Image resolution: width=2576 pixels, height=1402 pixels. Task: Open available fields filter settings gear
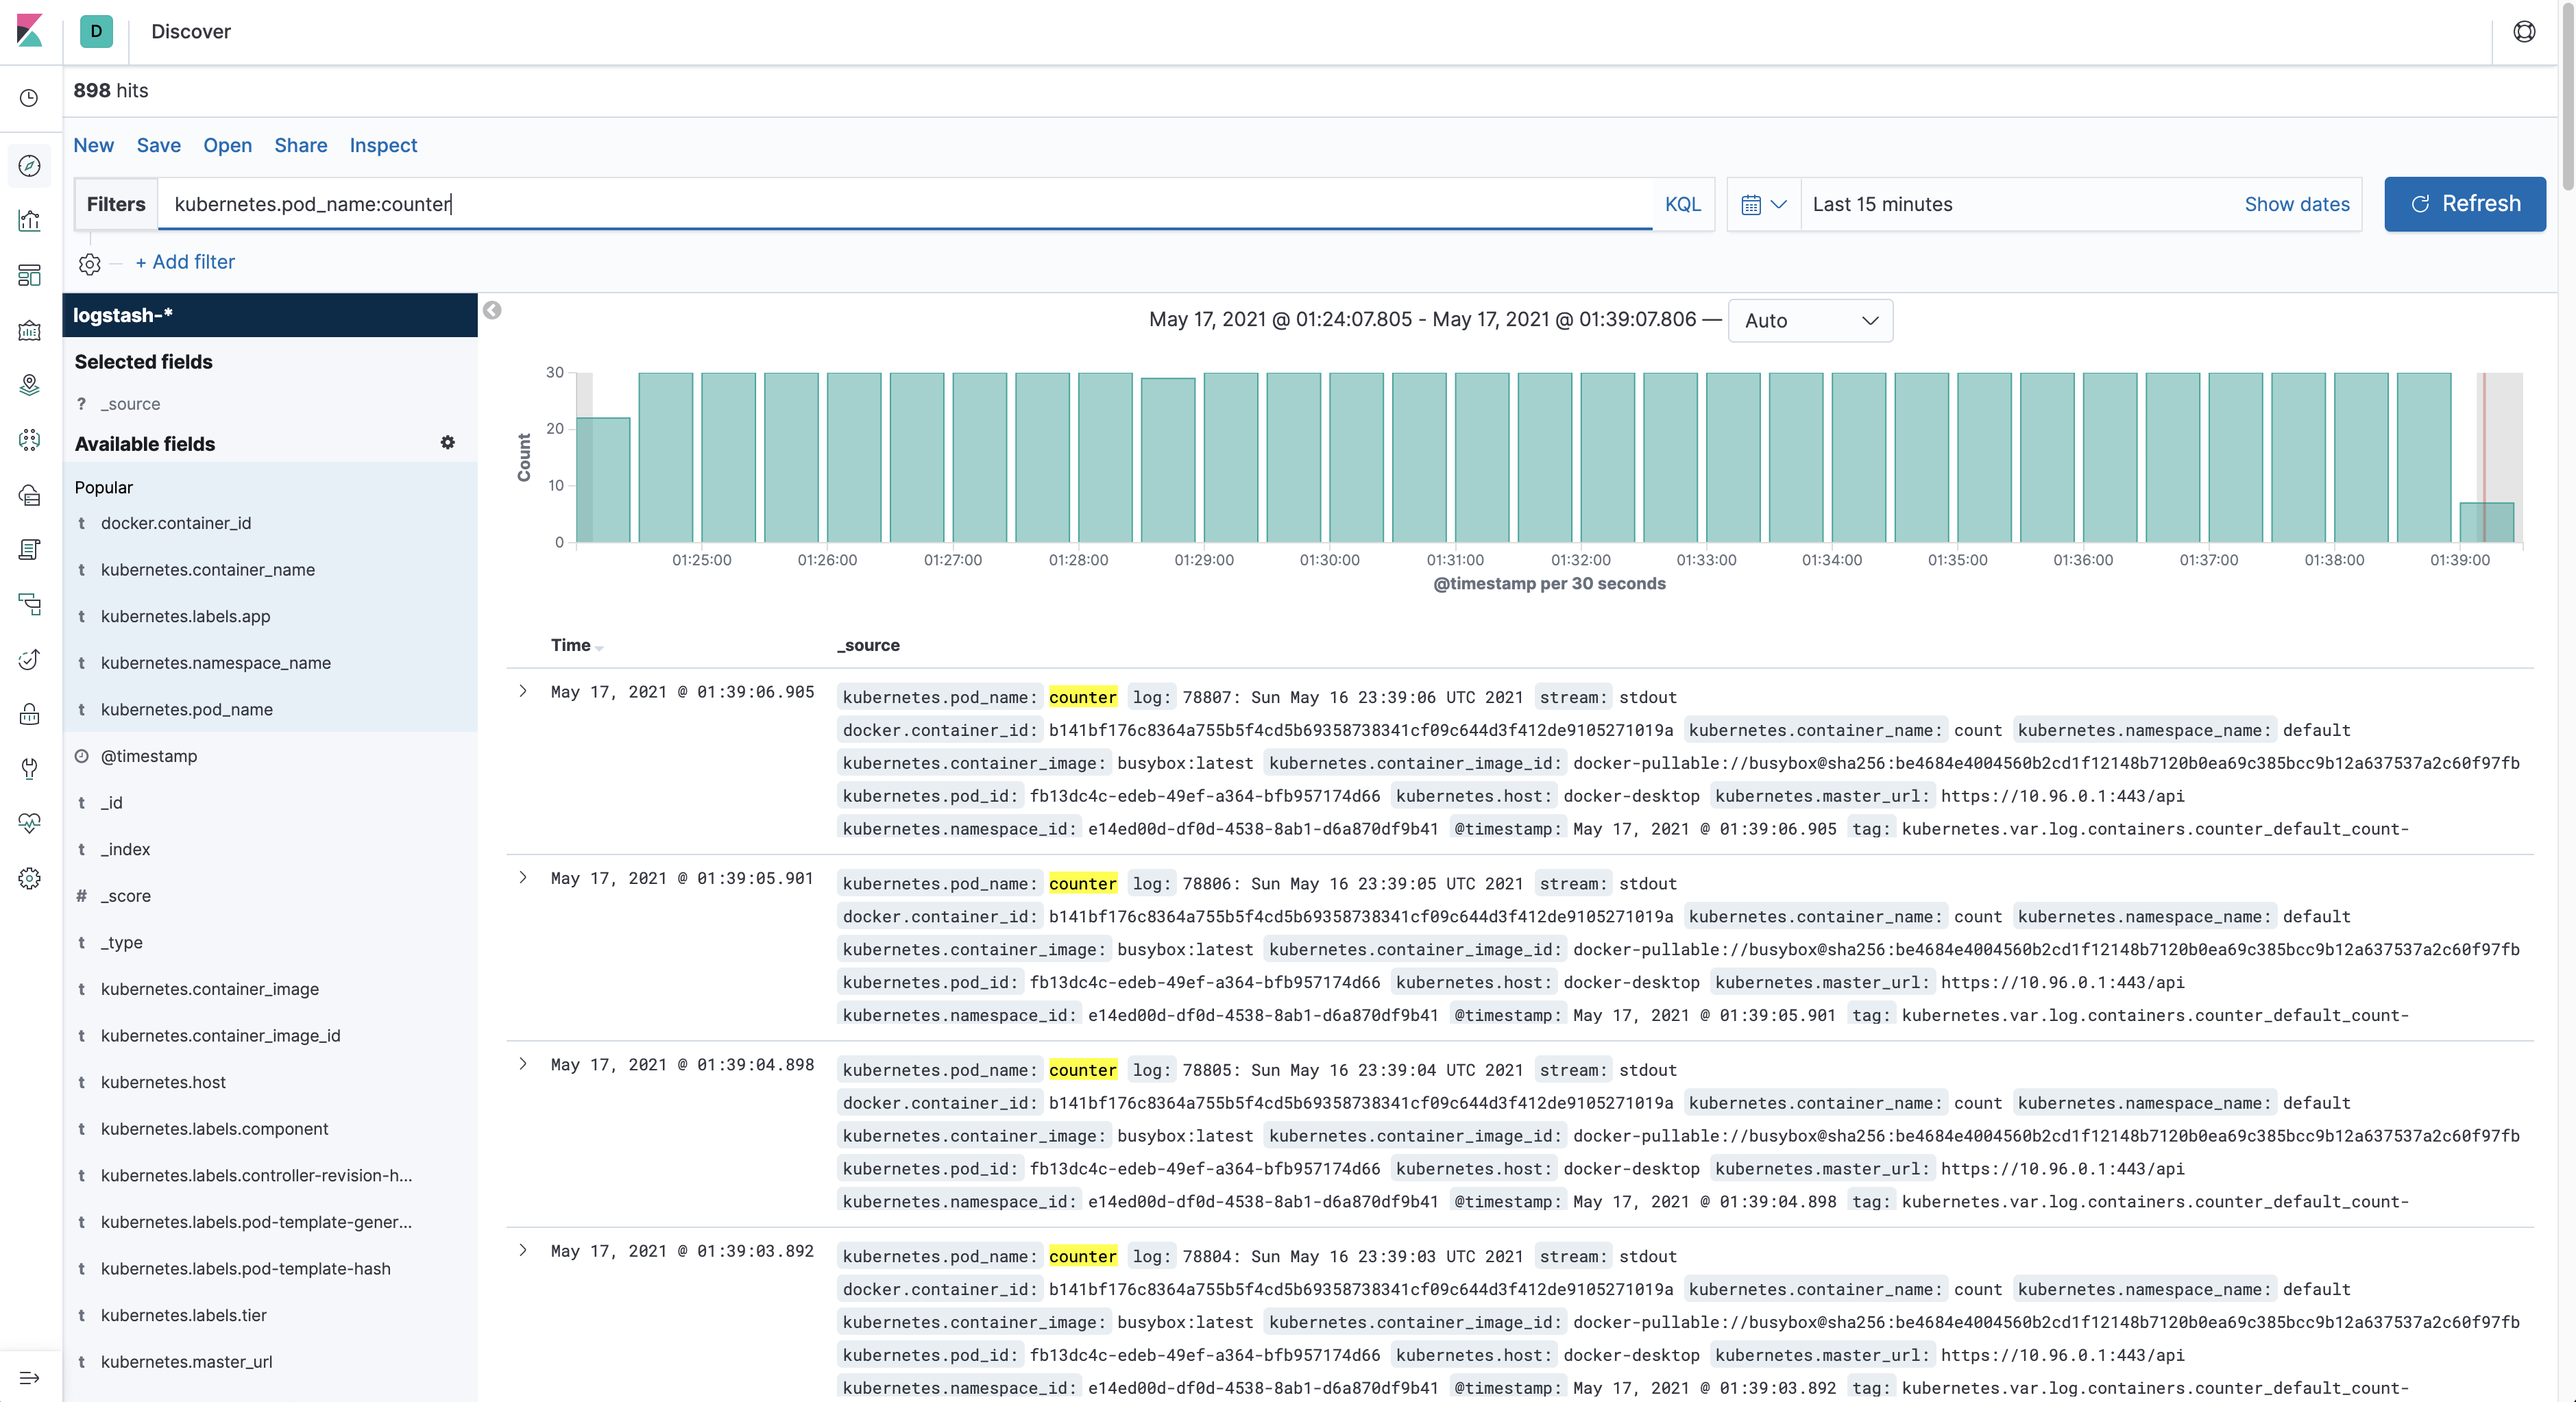pyautogui.click(x=447, y=442)
